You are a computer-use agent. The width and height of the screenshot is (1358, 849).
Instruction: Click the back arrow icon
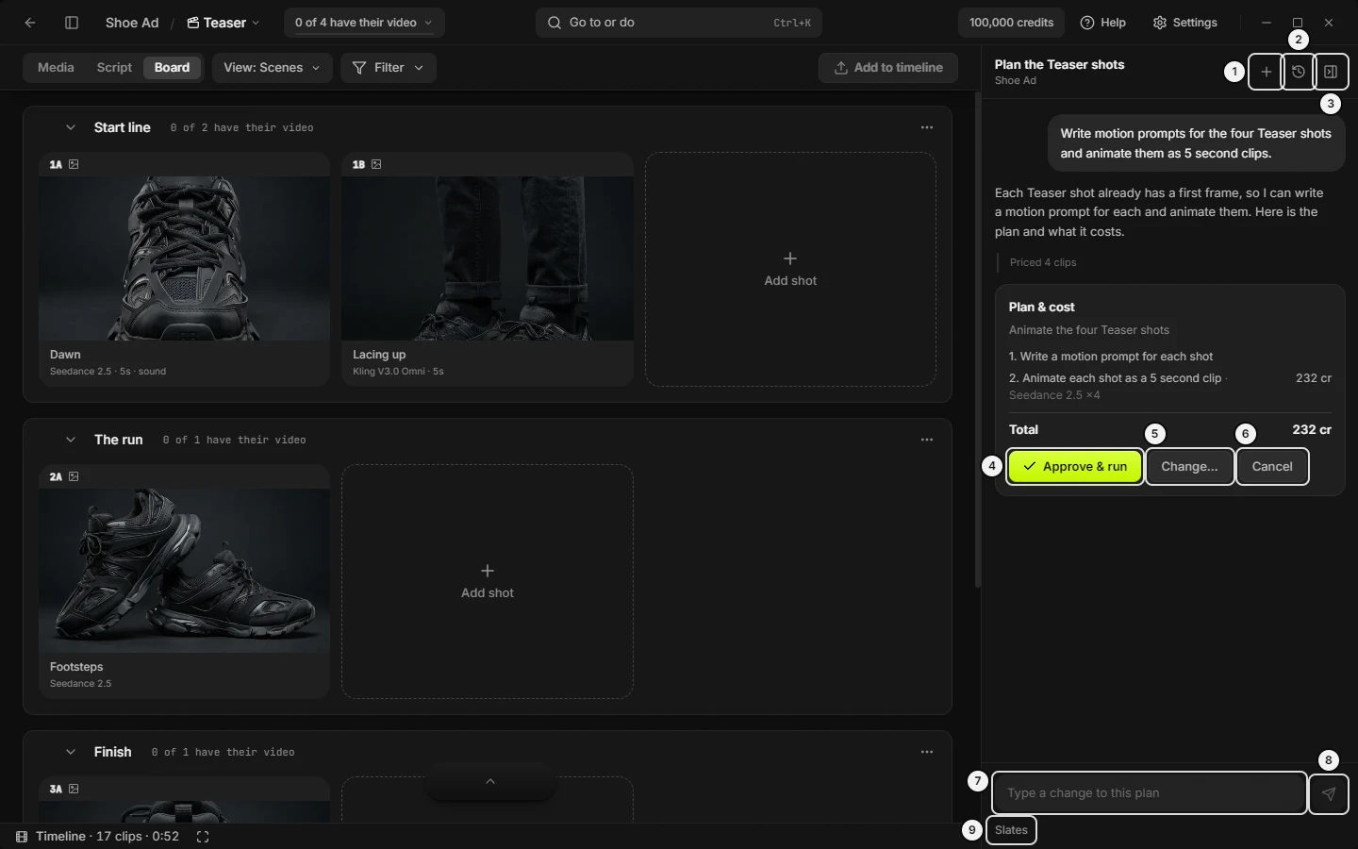30,23
